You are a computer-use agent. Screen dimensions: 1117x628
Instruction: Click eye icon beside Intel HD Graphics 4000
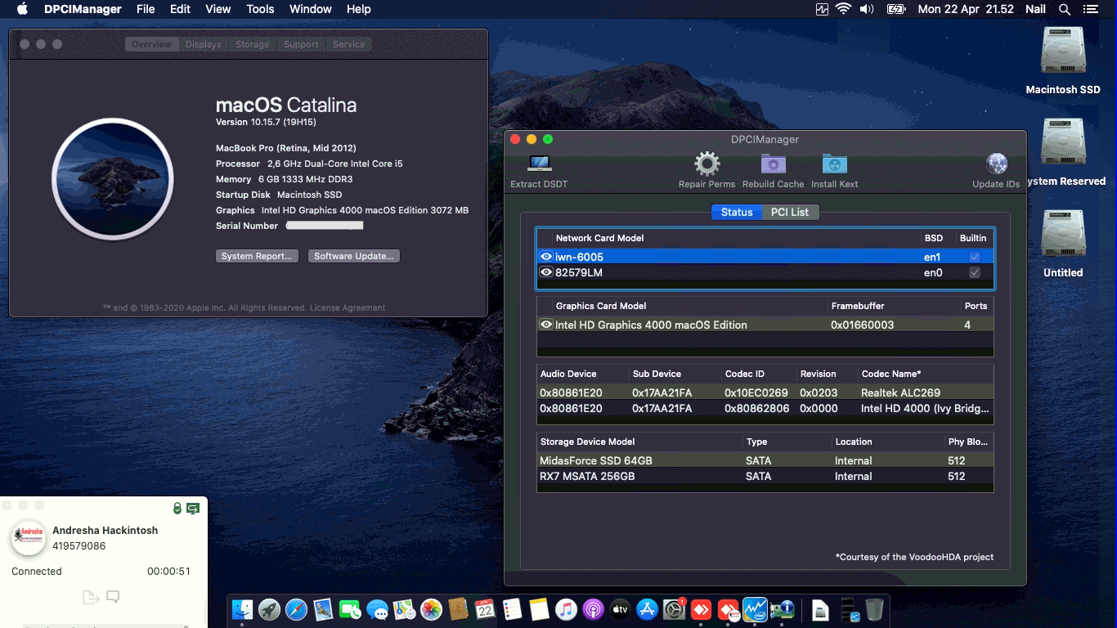pos(546,325)
